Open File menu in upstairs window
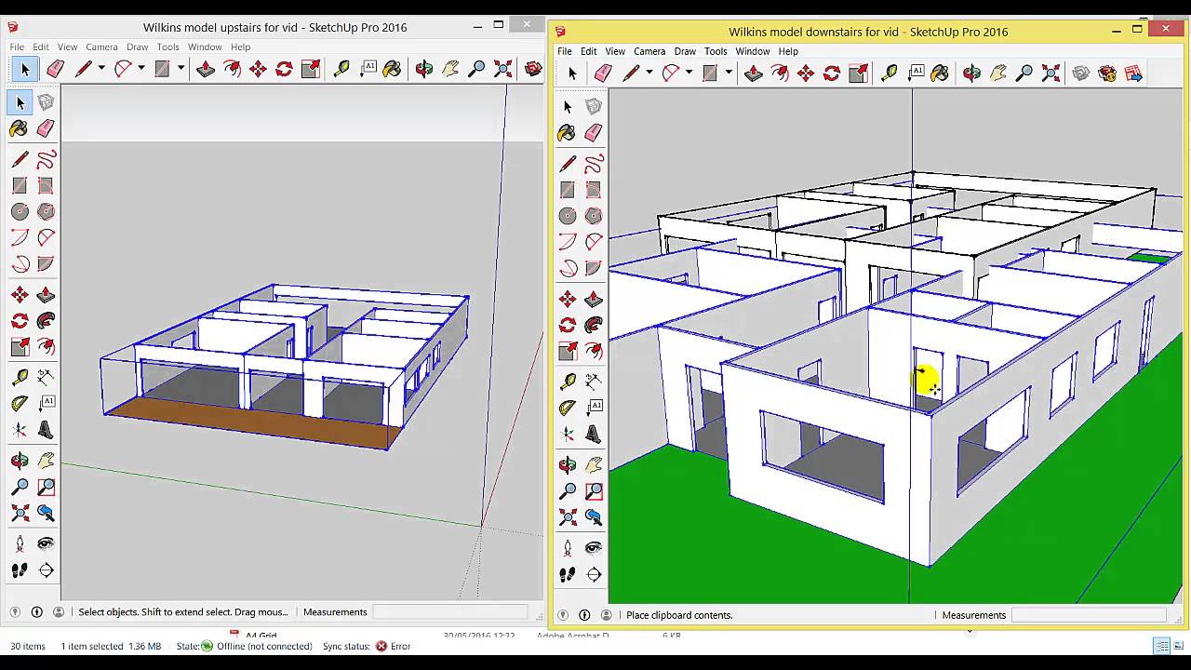 [x=17, y=47]
